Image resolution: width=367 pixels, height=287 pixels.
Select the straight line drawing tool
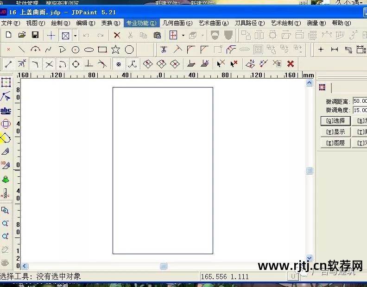[x=21, y=50]
